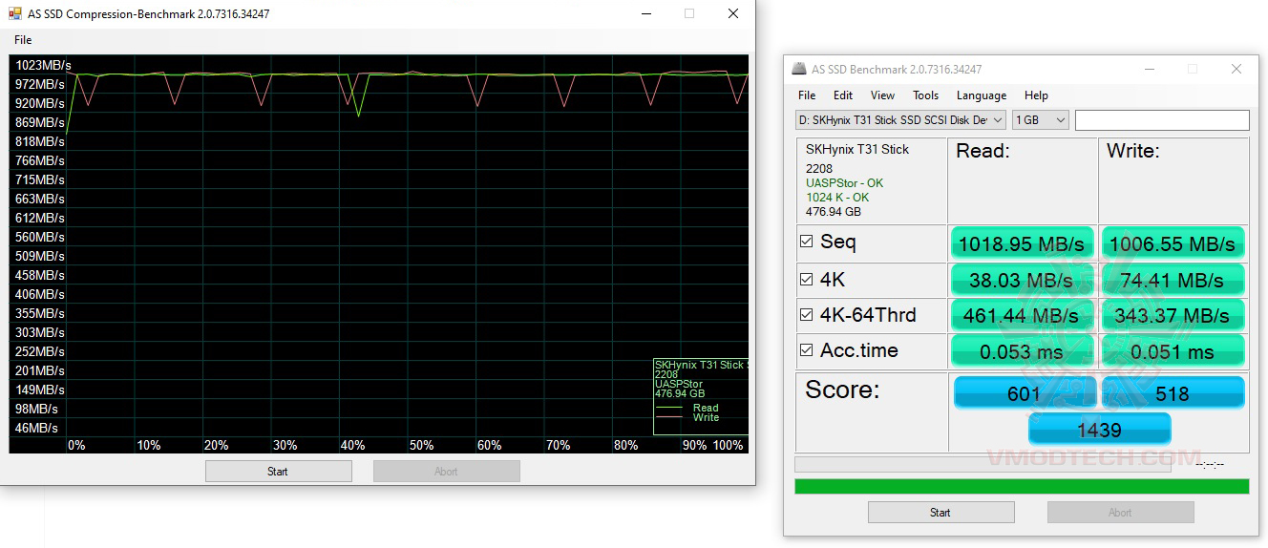Click Abort in AS SSD Benchmark window
Image resolution: width=1268 pixels, height=548 pixels.
point(1120,513)
